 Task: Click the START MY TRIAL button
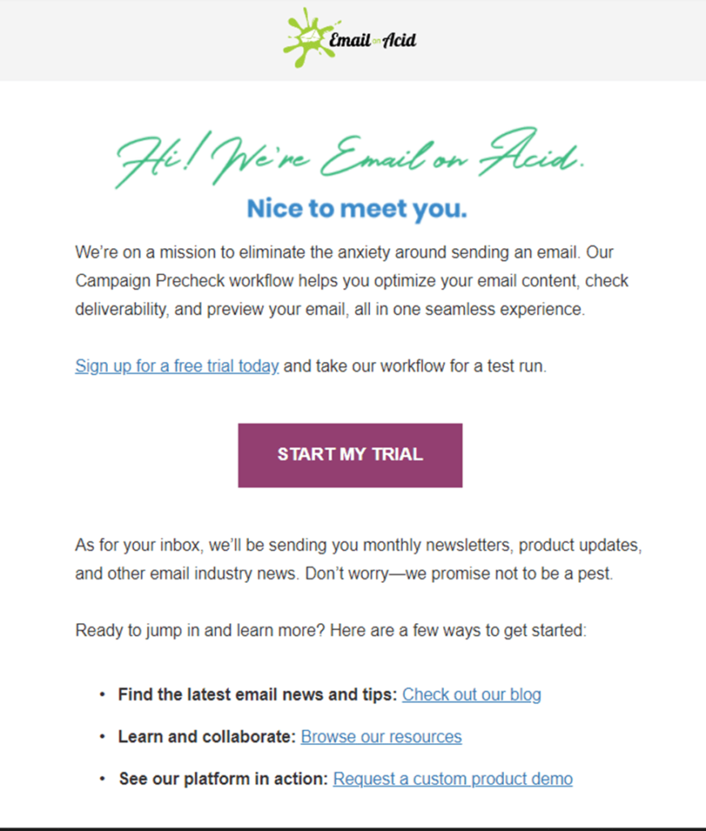tap(350, 455)
